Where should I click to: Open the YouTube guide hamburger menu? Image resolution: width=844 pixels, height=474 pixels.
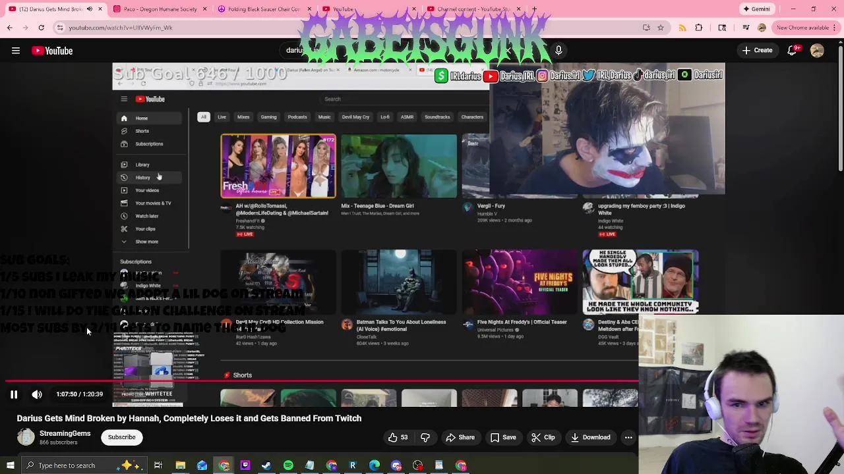[16, 51]
